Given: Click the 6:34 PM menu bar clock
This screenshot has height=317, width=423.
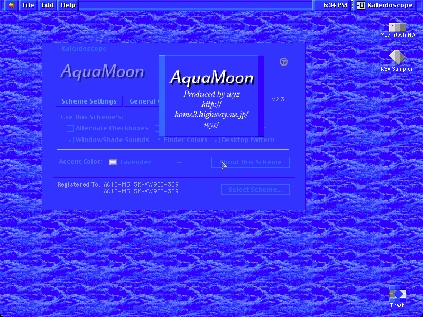Looking at the screenshot, I should click(x=335, y=5).
